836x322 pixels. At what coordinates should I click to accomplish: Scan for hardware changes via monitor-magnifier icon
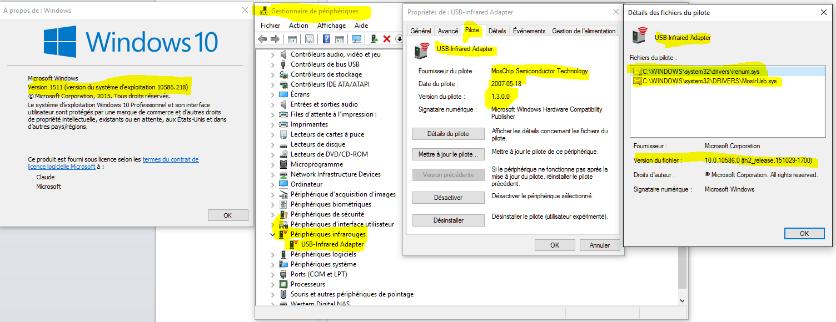point(357,39)
